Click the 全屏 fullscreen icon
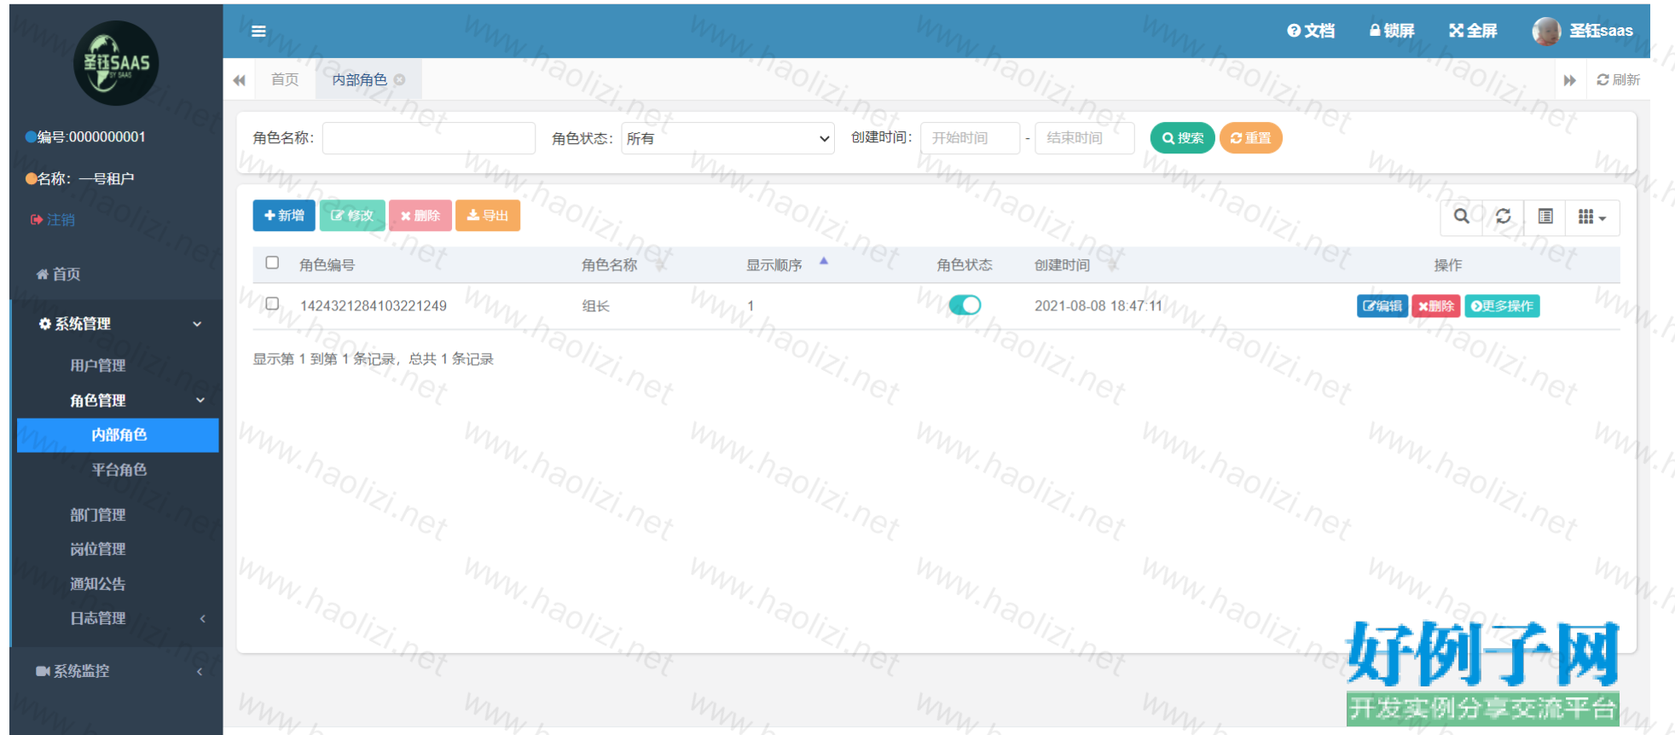The image size is (1675, 735). click(x=1456, y=31)
